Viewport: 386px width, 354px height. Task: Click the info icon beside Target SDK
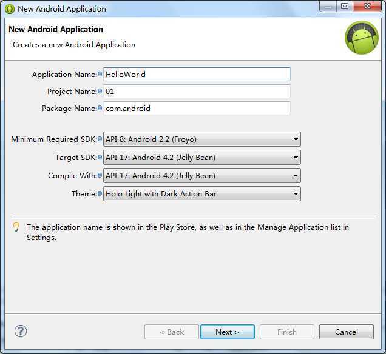[x=100, y=157]
